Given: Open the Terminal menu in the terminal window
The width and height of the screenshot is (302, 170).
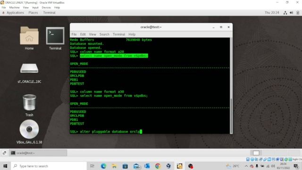Looking at the screenshot, I should (x=118, y=34).
